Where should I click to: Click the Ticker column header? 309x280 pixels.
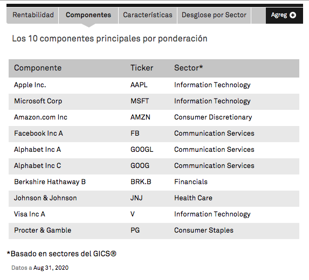(142, 68)
